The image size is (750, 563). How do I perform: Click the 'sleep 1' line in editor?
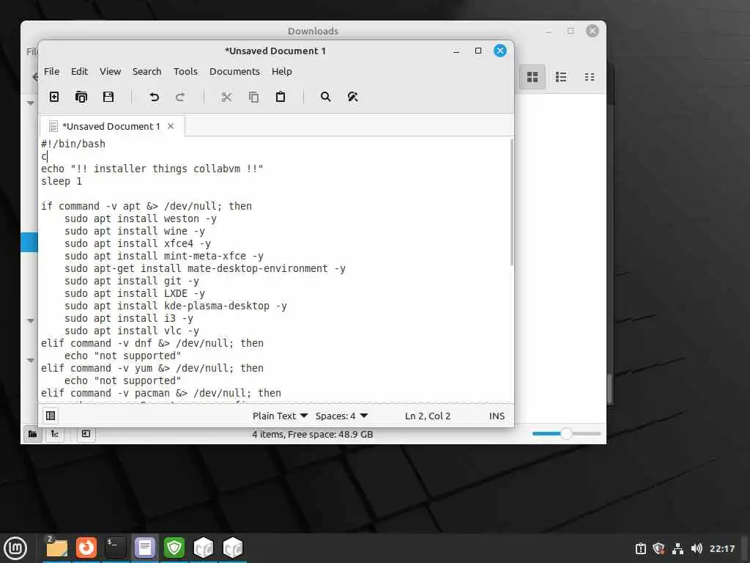[62, 181]
